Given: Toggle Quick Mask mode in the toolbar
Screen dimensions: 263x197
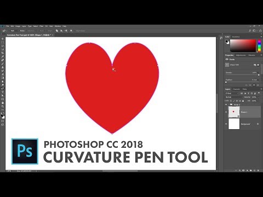Looking at the screenshot, I should coord(3,121).
